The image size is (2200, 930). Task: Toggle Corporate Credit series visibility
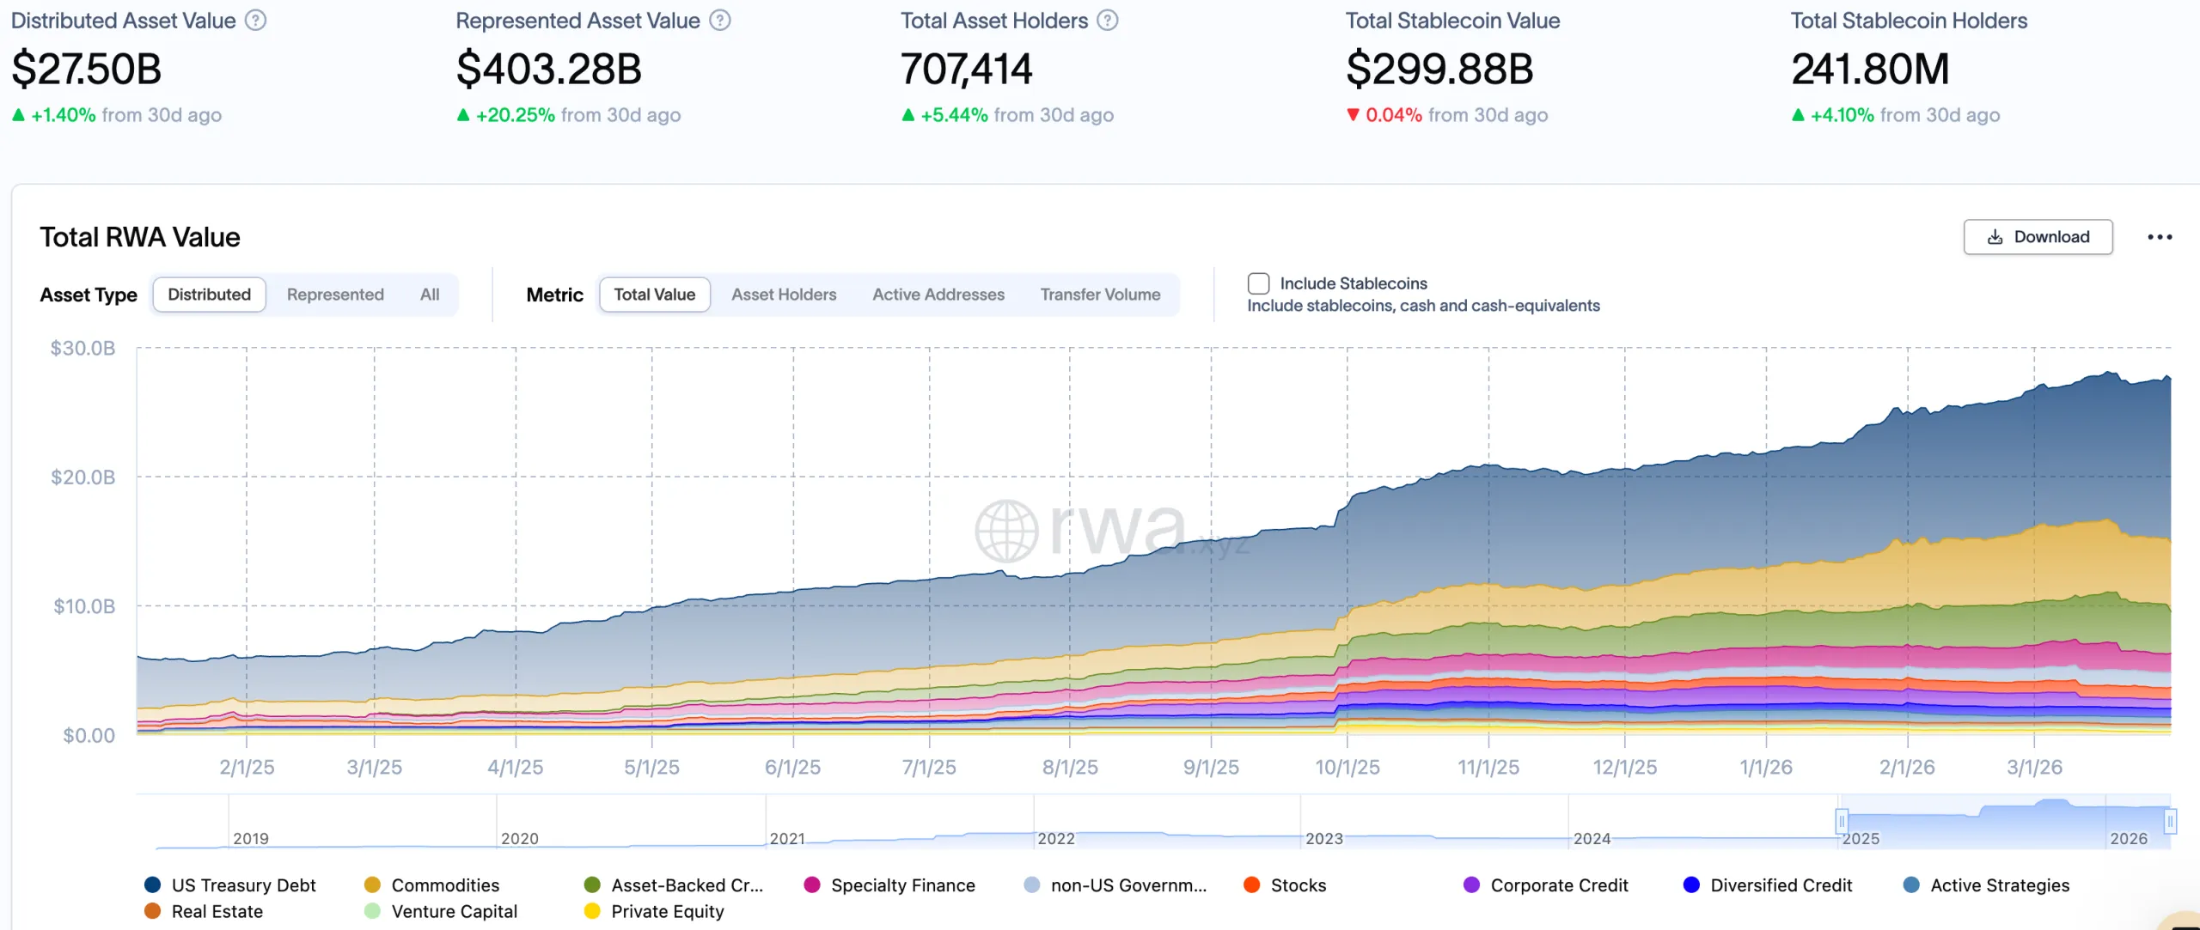(x=1471, y=884)
